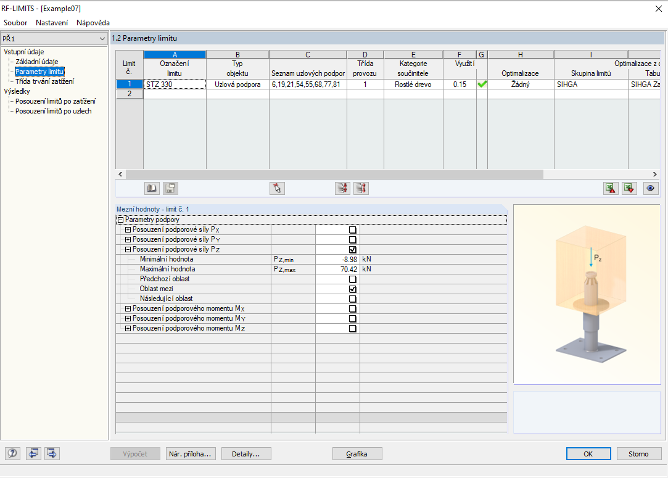Click the Žádný optimization cell
This screenshot has height=478, width=668.
click(x=521, y=84)
